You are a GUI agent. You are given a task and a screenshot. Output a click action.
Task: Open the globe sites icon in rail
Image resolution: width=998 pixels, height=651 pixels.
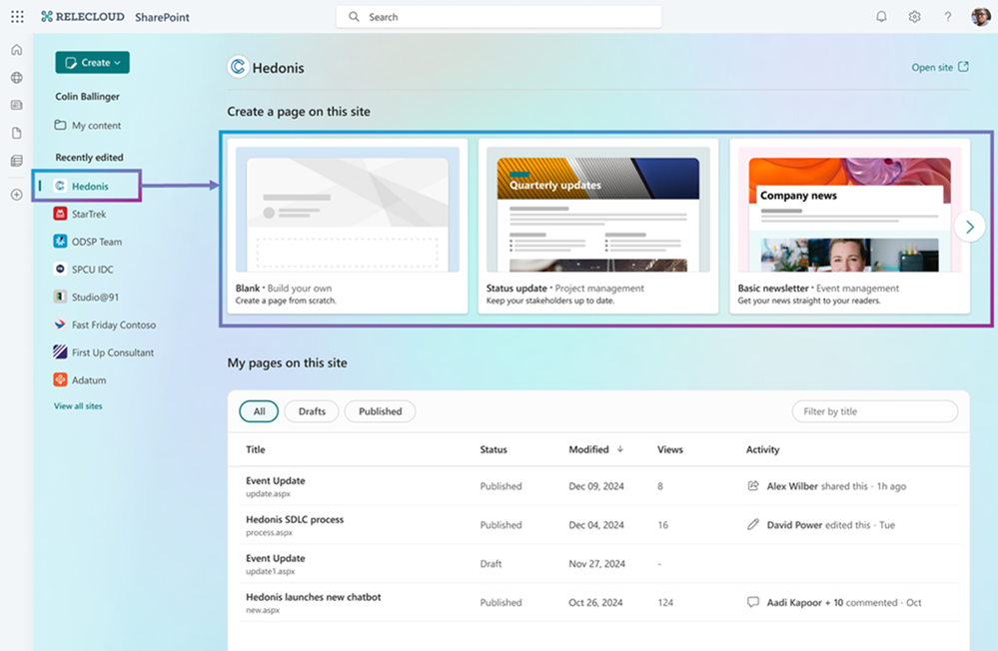tap(17, 78)
